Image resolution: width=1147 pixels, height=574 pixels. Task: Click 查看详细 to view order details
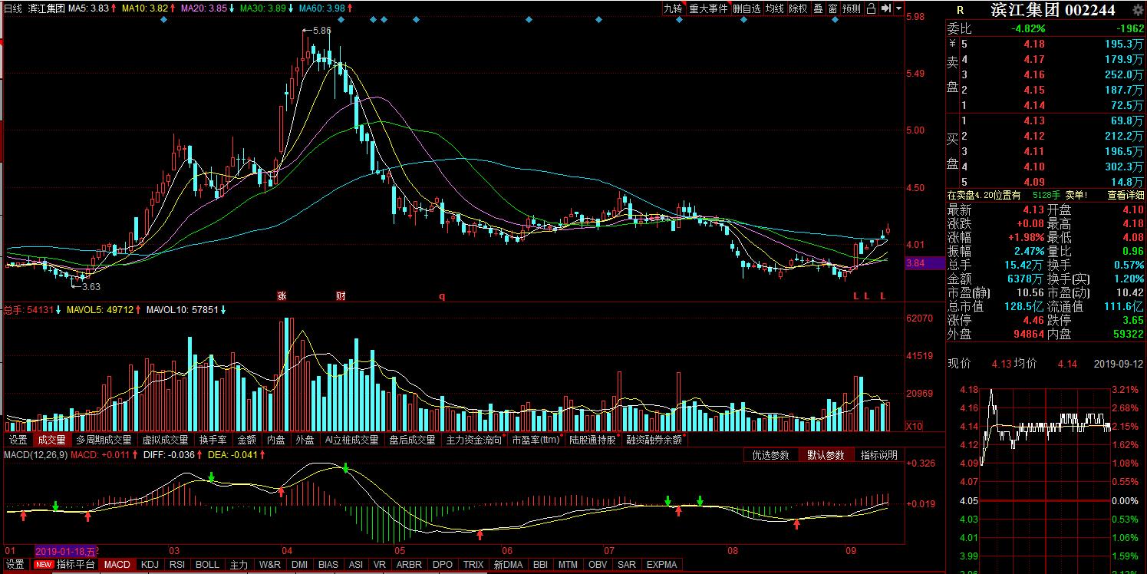pyautogui.click(x=1124, y=195)
